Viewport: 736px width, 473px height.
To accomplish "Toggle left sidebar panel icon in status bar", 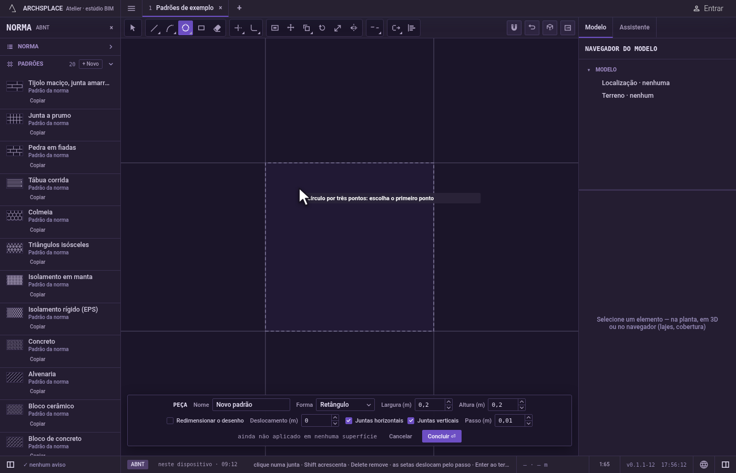I will pos(10,465).
